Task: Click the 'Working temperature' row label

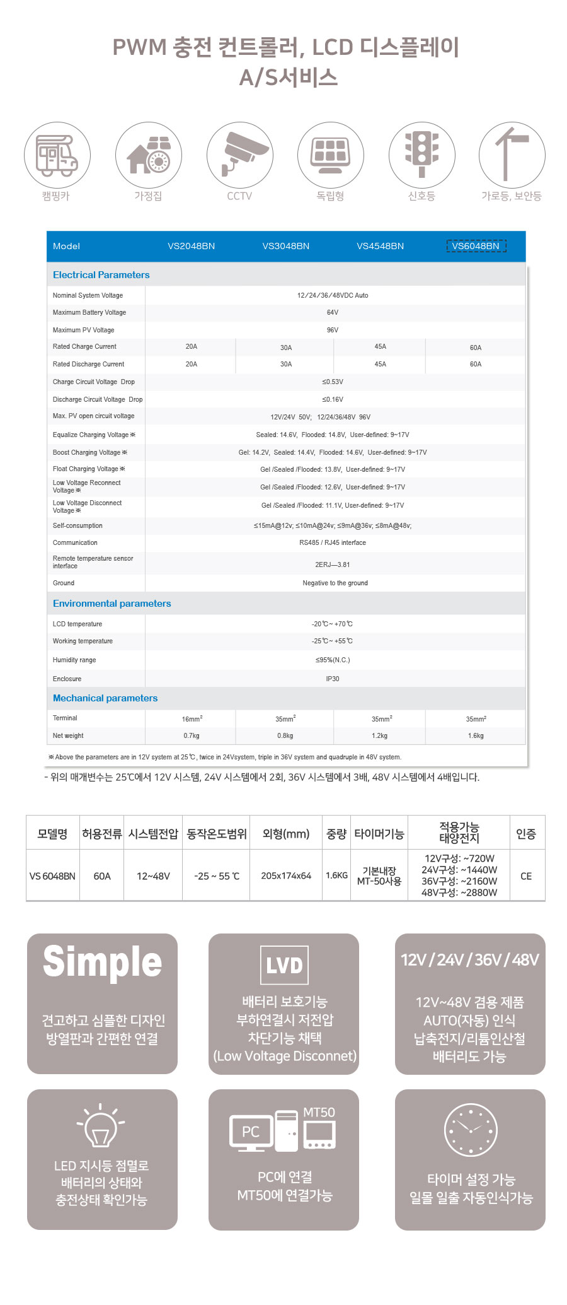Action: [x=83, y=641]
